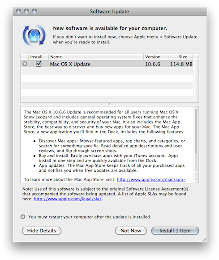
Task: Select the Mac OS X Update row name
Action: click(x=70, y=64)
